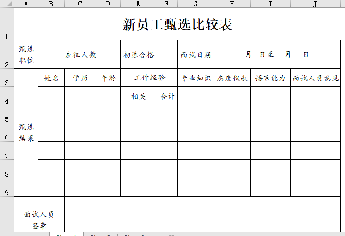
Task: Select the 相关 sub-header cell
Action: coord(138,96)
